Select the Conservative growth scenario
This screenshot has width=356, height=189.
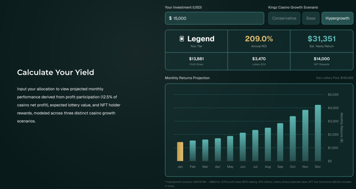pyautogui.click(x=284, y=18)
